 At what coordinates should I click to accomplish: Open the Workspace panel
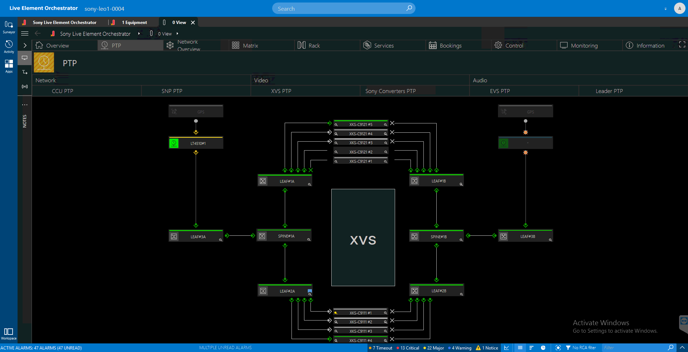[x=9, y=334]
